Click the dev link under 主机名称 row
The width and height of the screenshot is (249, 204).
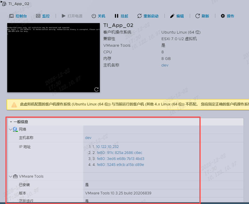point(88,138)
